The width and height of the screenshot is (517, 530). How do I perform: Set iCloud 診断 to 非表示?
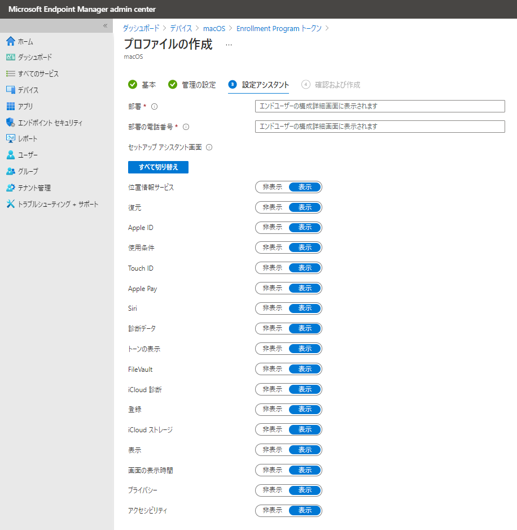pyautogui.click(x=272, y=389)
